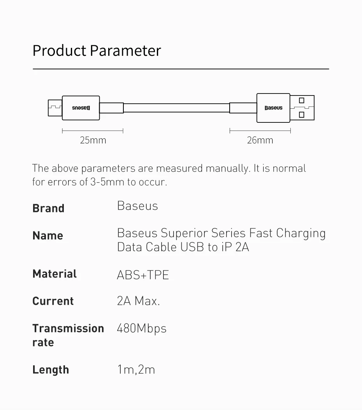
Task: Click the upside-down Baseus logo on left connector
Action: coord(81,108)
